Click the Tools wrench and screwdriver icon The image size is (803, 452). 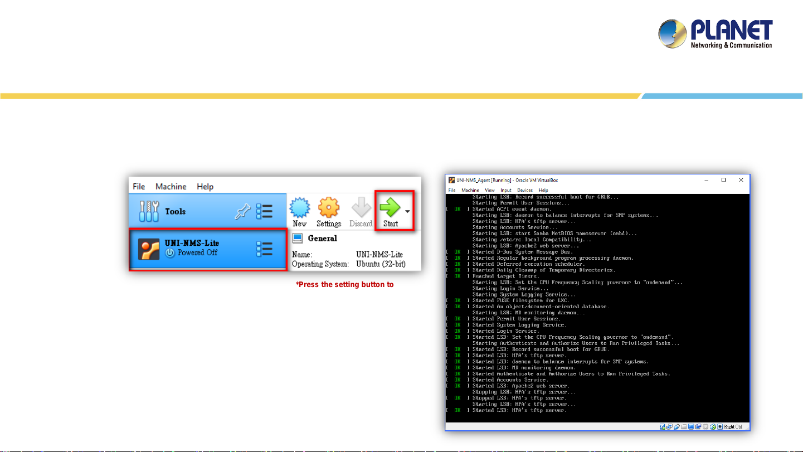click(x=149, y=212)
